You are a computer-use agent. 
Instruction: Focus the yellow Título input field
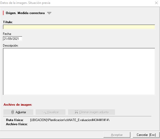click(x=79, y=27)
